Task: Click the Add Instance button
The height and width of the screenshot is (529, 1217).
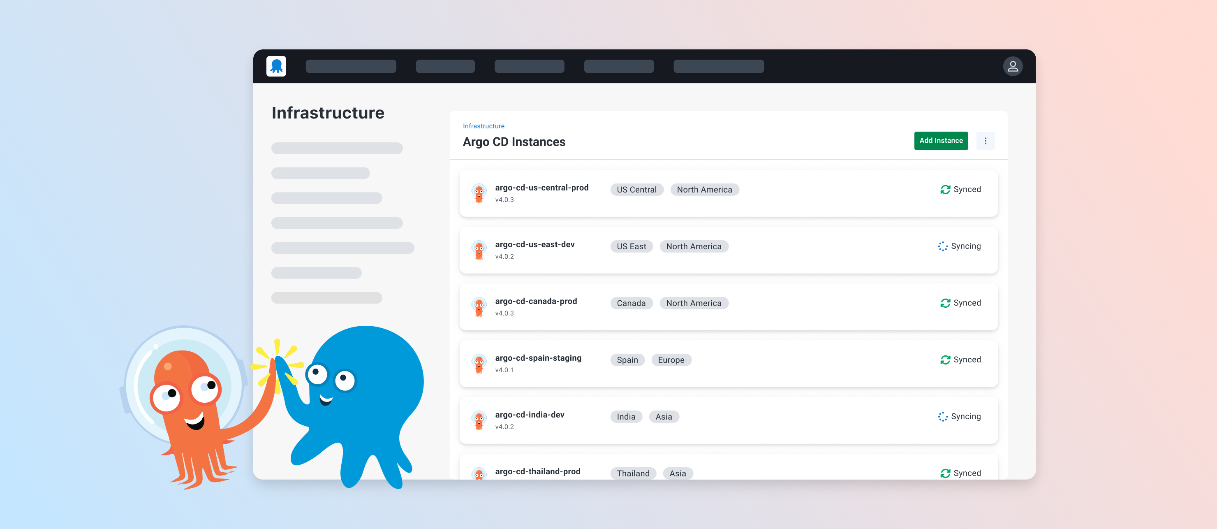Action: coord(940,141)
